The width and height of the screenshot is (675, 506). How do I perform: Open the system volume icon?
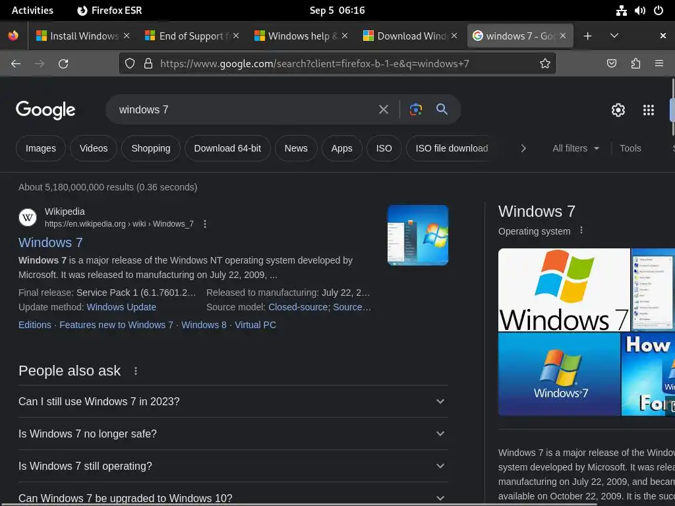tap(639, 11)
